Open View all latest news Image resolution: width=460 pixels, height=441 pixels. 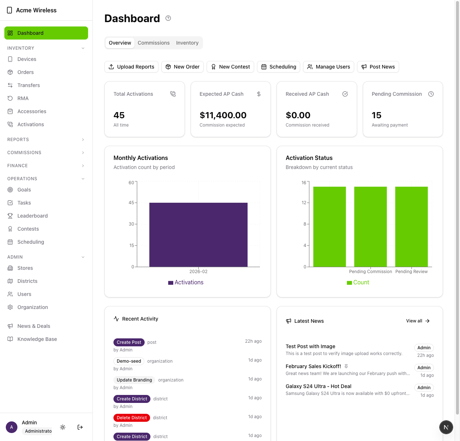[x=418, y=321]
